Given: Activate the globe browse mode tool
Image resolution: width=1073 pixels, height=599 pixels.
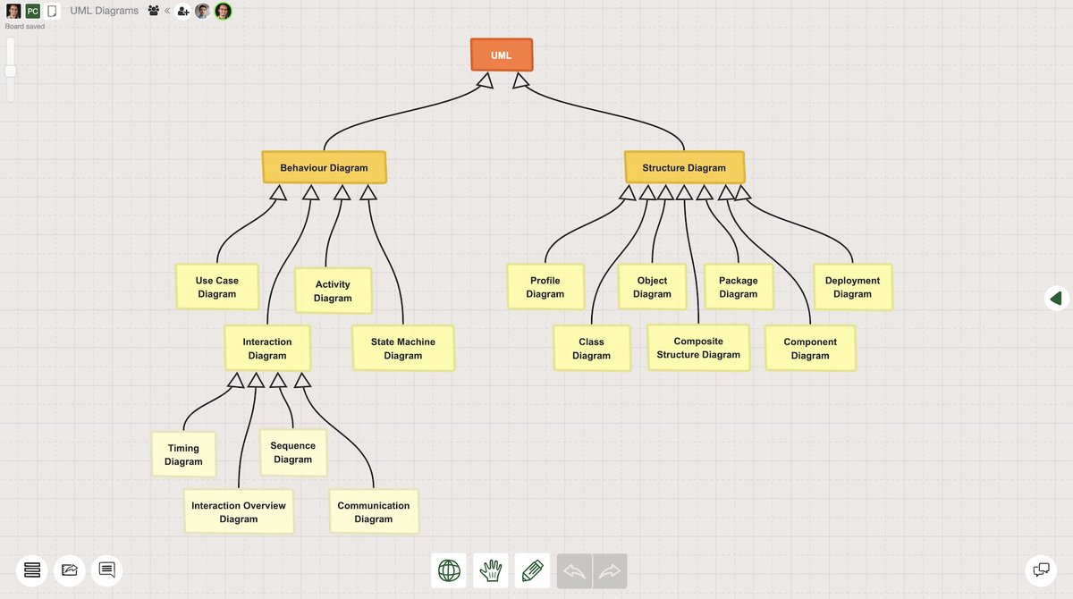Looking at the screenshot, I should (x=448, y=570).
